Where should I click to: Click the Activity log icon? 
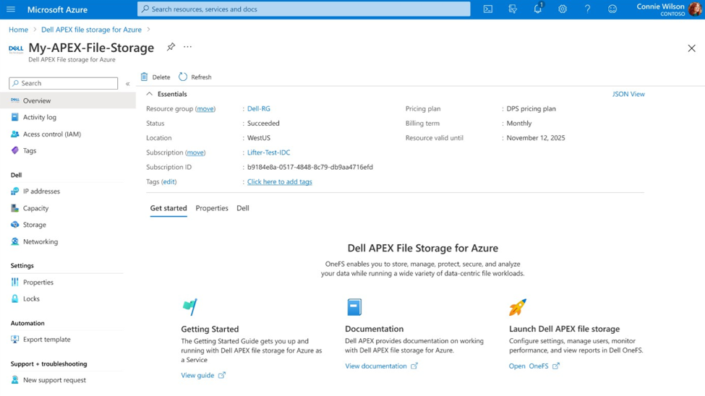15,117
